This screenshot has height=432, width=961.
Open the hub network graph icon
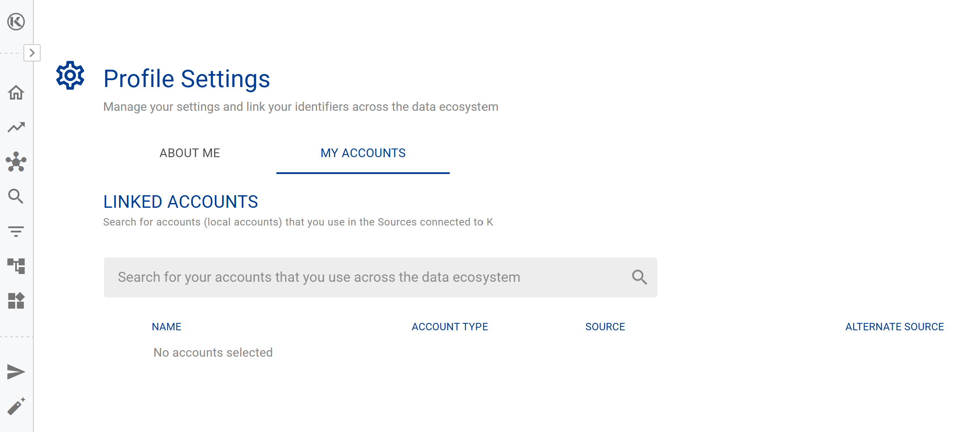tap(16, 162)
